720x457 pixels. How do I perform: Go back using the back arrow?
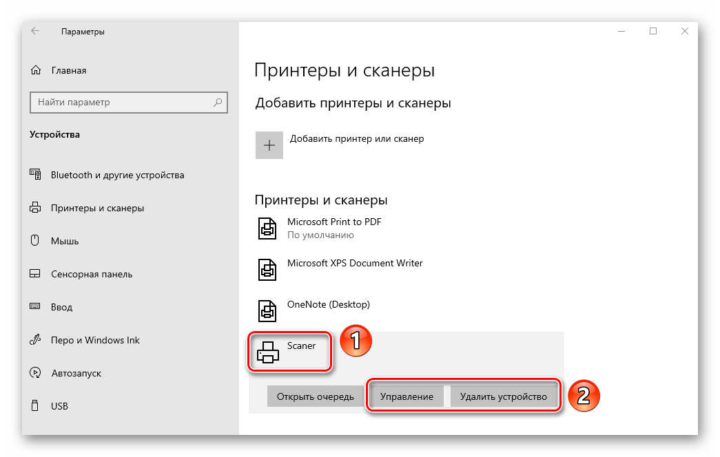(35, 31)
